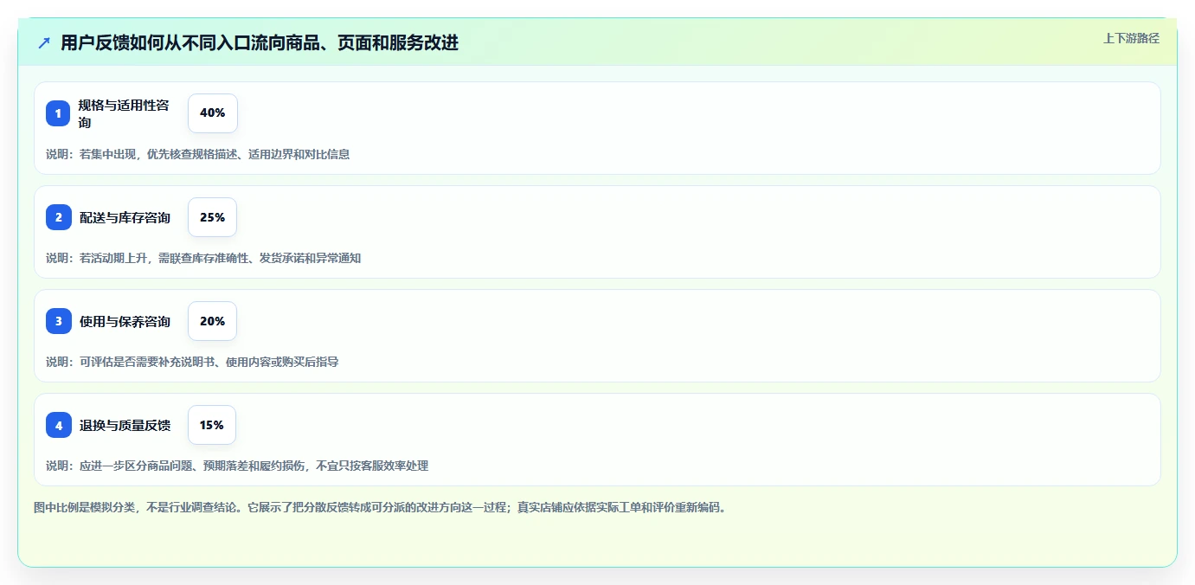This screenshot has height=585, width=1195.
Task: Select the number 2 badge
Action: (x=58, y=217)
